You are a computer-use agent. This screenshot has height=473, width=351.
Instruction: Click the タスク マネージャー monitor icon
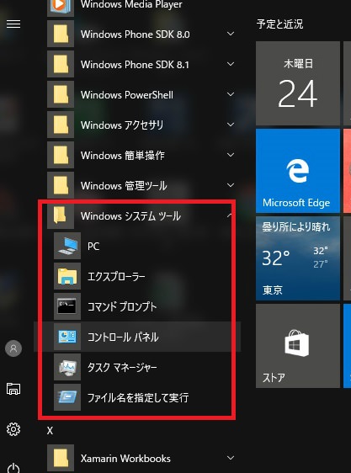[67, 368]
